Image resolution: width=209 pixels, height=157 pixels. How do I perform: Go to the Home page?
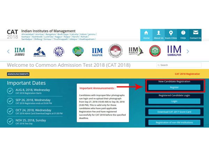(x=146, y=35)
